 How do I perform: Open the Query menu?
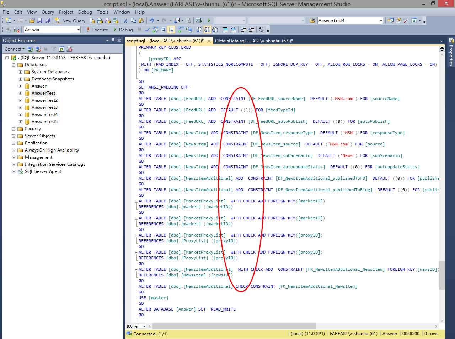click(x=48, y=12)
